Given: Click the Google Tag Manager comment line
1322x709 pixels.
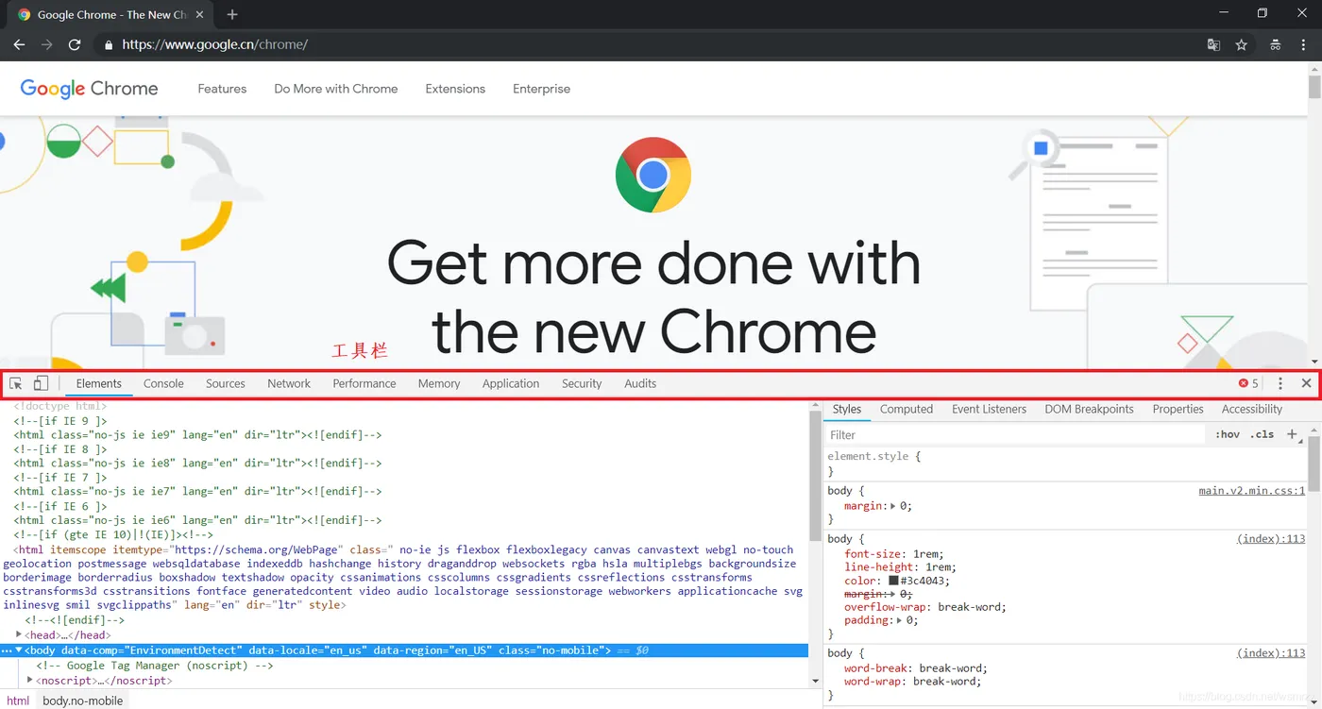Looking at the screenshot, I should click(155, 666).
